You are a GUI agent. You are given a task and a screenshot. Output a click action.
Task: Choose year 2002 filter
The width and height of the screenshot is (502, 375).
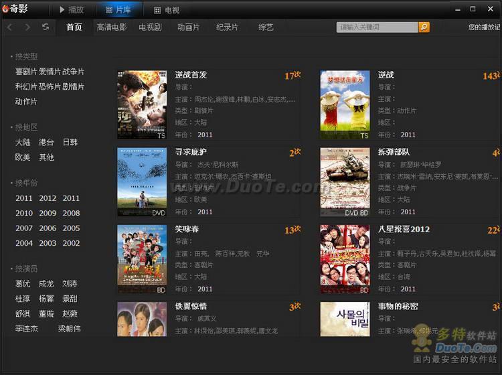[x=71, y=243]
